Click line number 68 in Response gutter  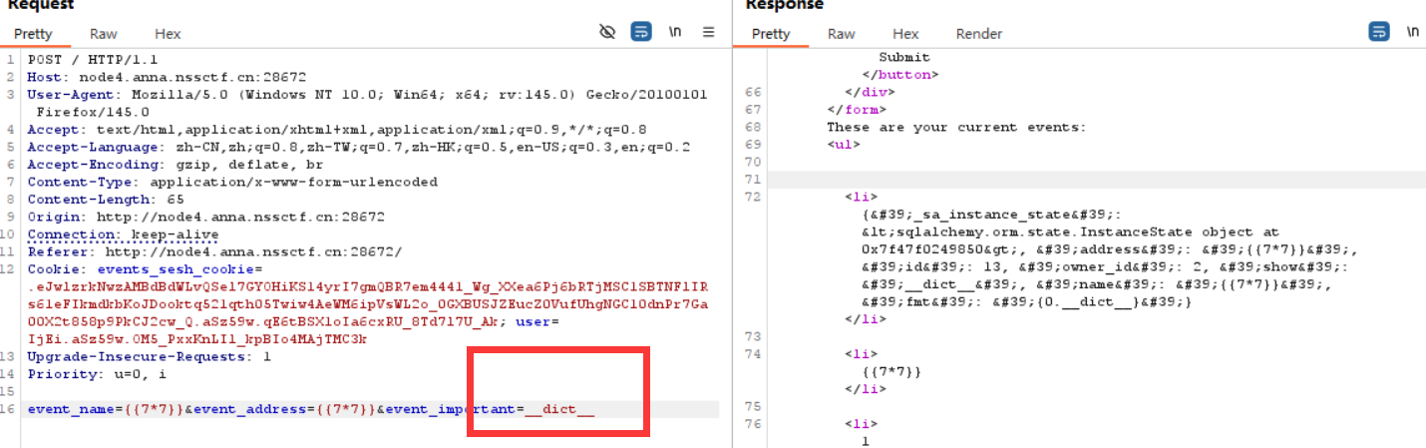click(753, 128)
